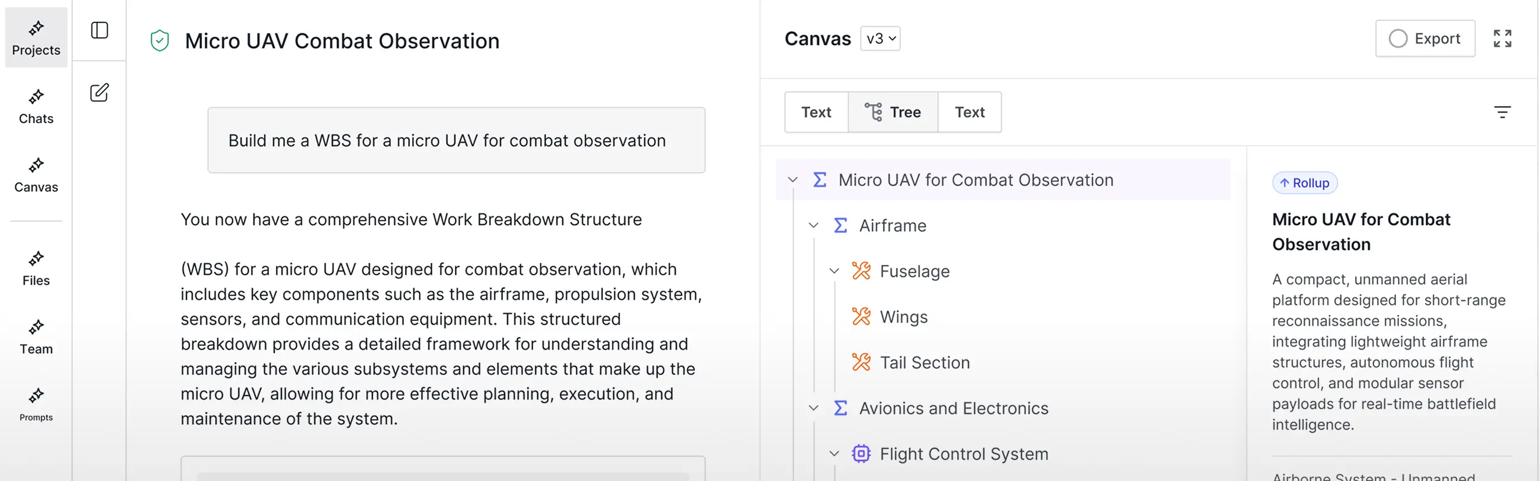Select the Tail Section tree item
Screen dimensions: 1540x481
pos(924,363)
